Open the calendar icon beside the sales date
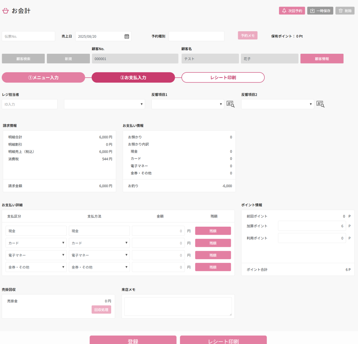 [x=127, y=36]
